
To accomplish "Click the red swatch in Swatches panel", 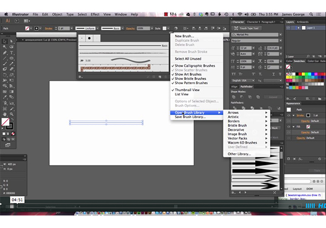I will coord(300,74).
